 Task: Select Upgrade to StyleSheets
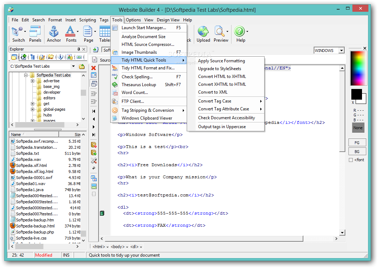pyautogui.click(x=225, y=69)
